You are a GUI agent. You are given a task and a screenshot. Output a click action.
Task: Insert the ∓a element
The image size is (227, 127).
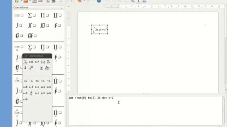[x=43, y=81]
